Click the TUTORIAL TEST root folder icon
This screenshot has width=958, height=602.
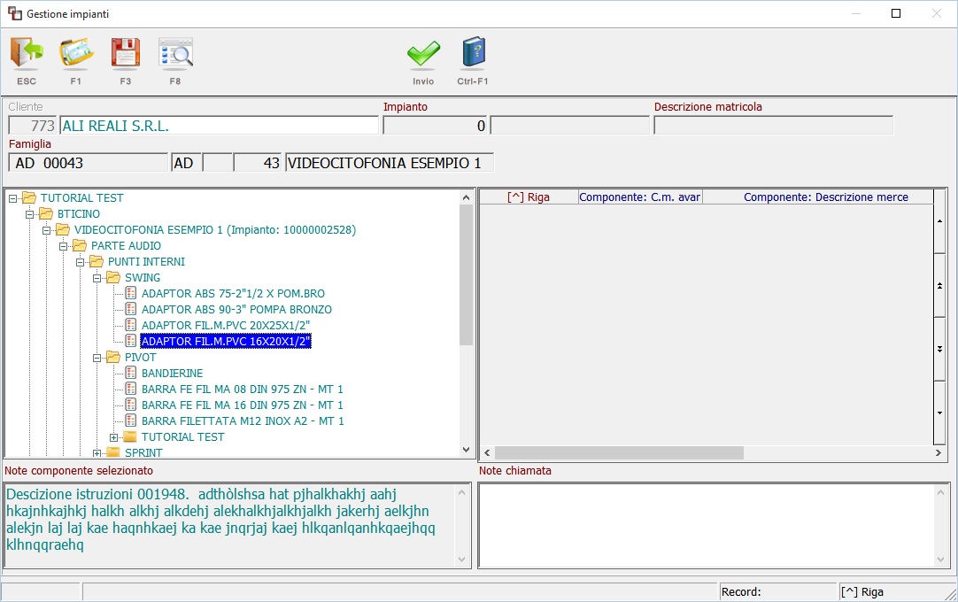[x=29, y=197]
